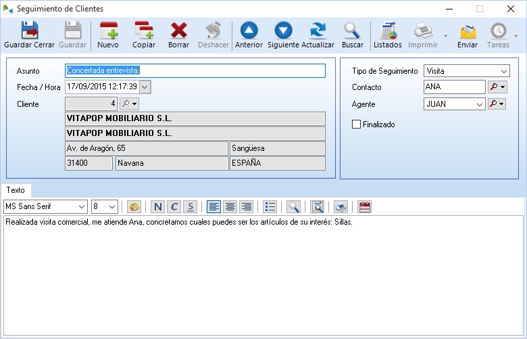Viewport: 527px width, 339px height.
Task: Send the record using Enviar
Action: [x=467, y=35]
